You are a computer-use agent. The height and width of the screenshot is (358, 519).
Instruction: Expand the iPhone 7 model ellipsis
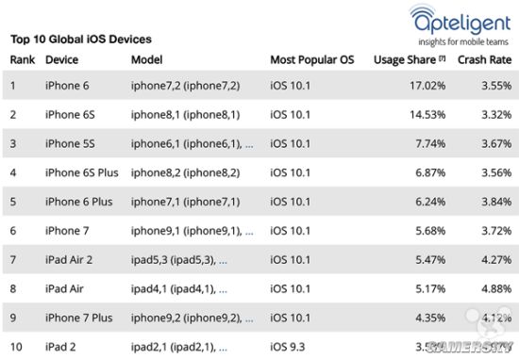(249, 233)
